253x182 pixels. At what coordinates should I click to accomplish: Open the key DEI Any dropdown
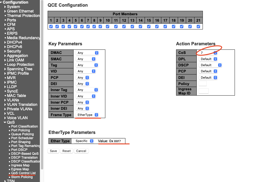point(82,84)
